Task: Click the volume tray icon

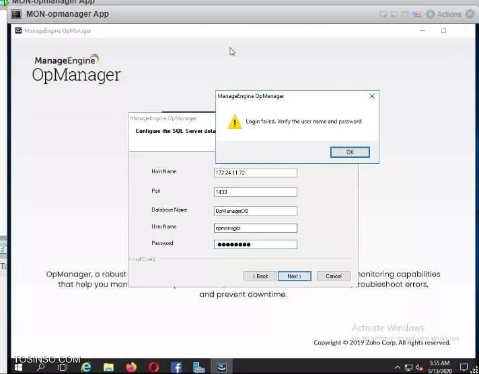Action: (419, 367)
